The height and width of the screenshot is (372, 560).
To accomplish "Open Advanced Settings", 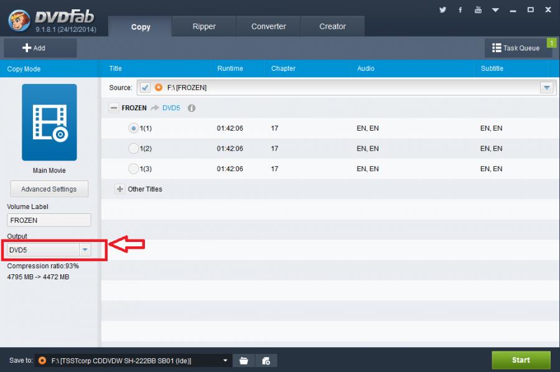I will coord(49,189).
